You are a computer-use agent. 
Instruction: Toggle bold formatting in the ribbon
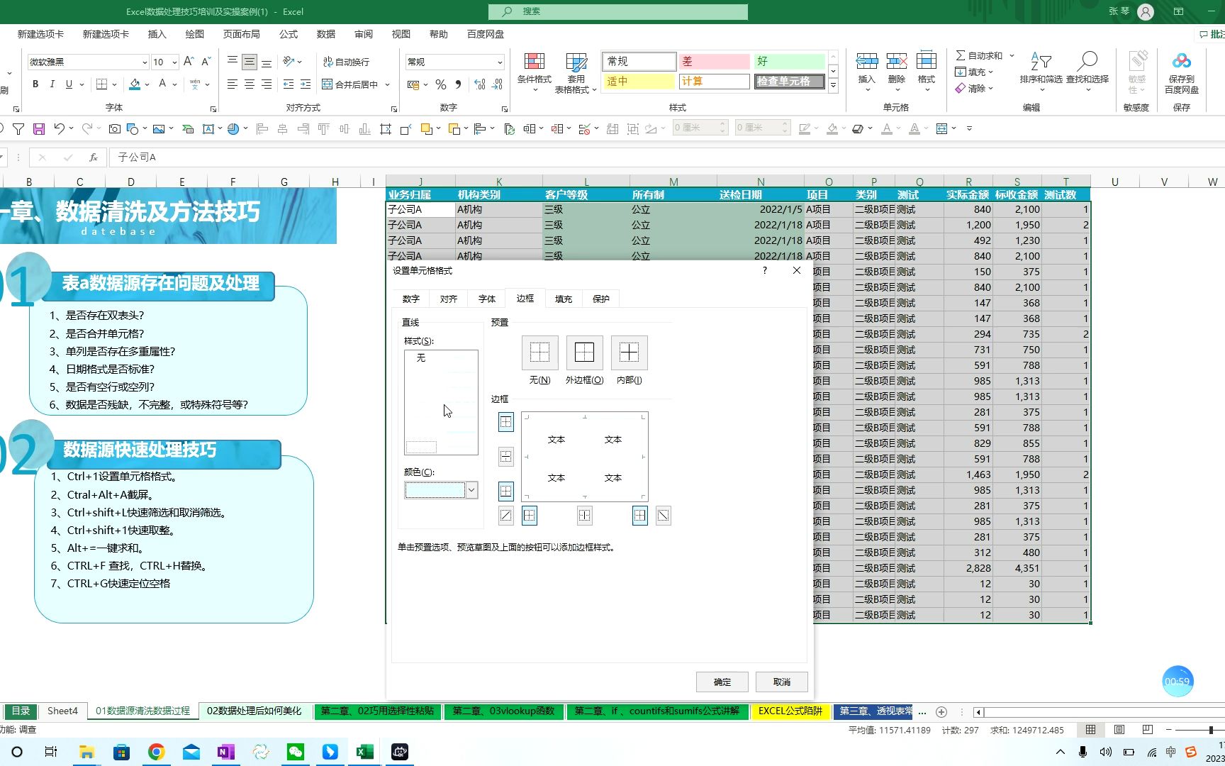[35, 84]
